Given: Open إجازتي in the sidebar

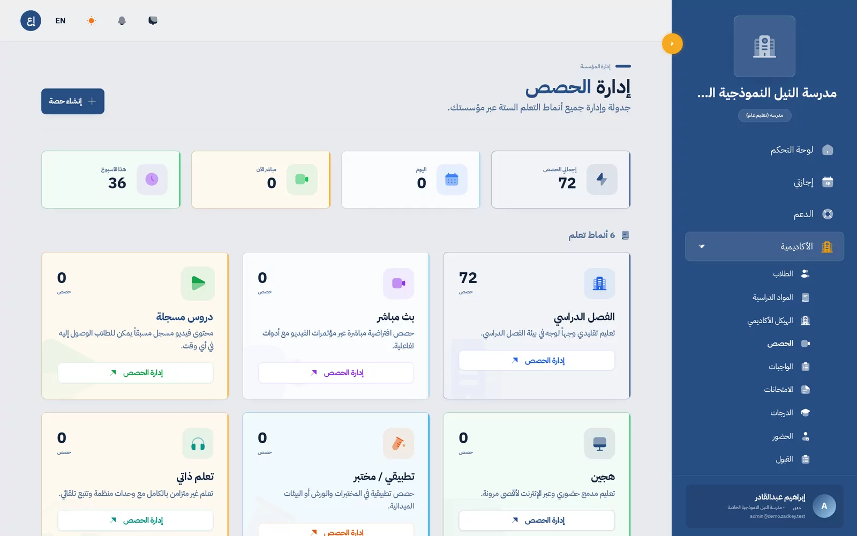Looking at the screenshot, I should pyautogui.click(x=764, y=182).
